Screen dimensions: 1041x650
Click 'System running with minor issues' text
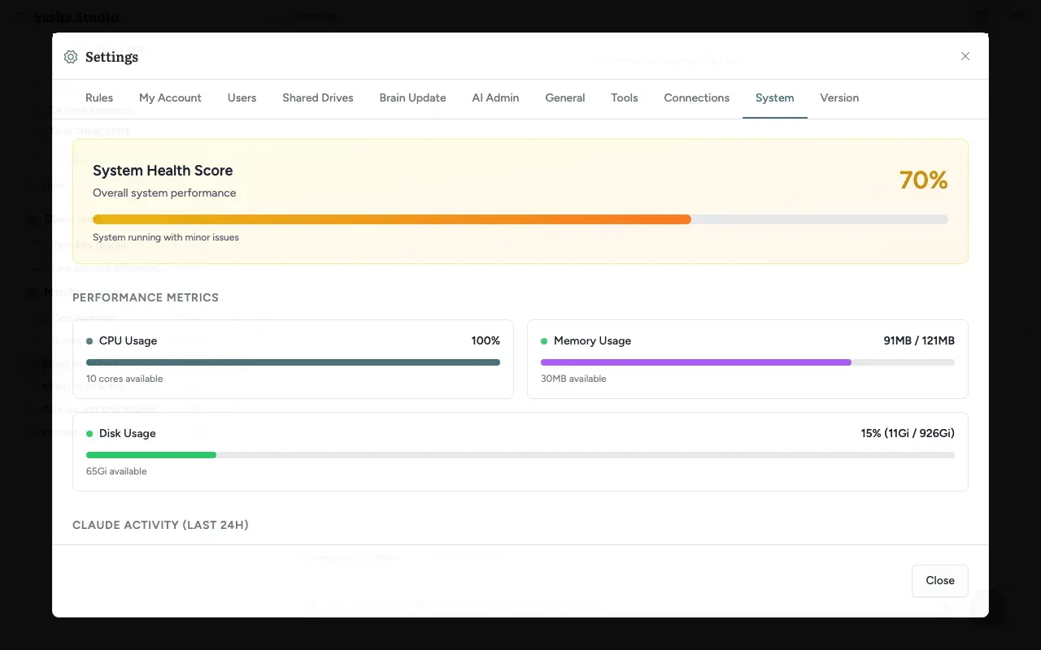tap(166, 237)
